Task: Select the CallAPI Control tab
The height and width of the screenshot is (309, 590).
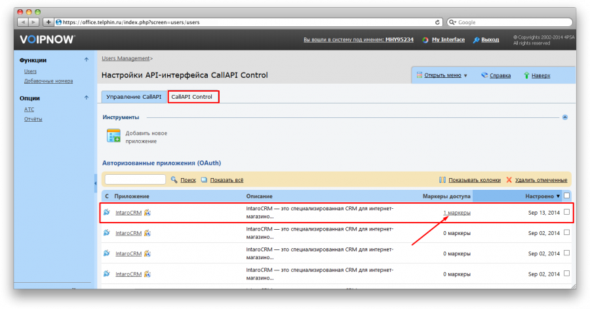Action: click(x=192, y=97)
